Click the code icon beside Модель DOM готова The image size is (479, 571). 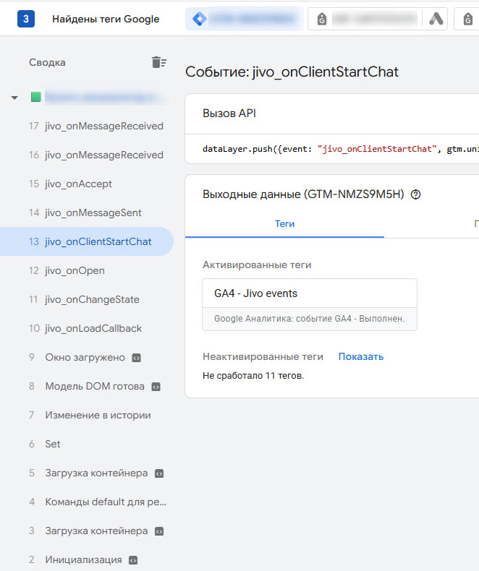156,387
